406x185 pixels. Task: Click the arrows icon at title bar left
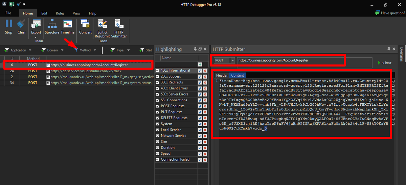[x=4, y=4]
